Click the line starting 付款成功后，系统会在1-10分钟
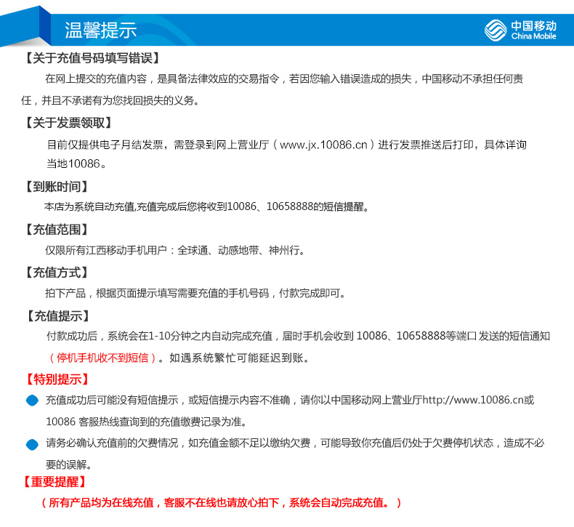The height and width of the screenshot is (527, 574). [x=298, y=336]
